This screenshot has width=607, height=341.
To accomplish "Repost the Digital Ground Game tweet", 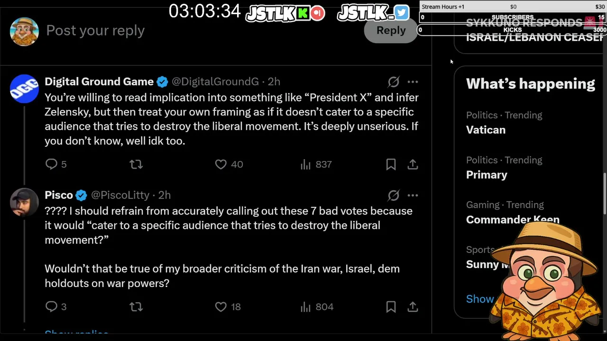I will [136, 164].
